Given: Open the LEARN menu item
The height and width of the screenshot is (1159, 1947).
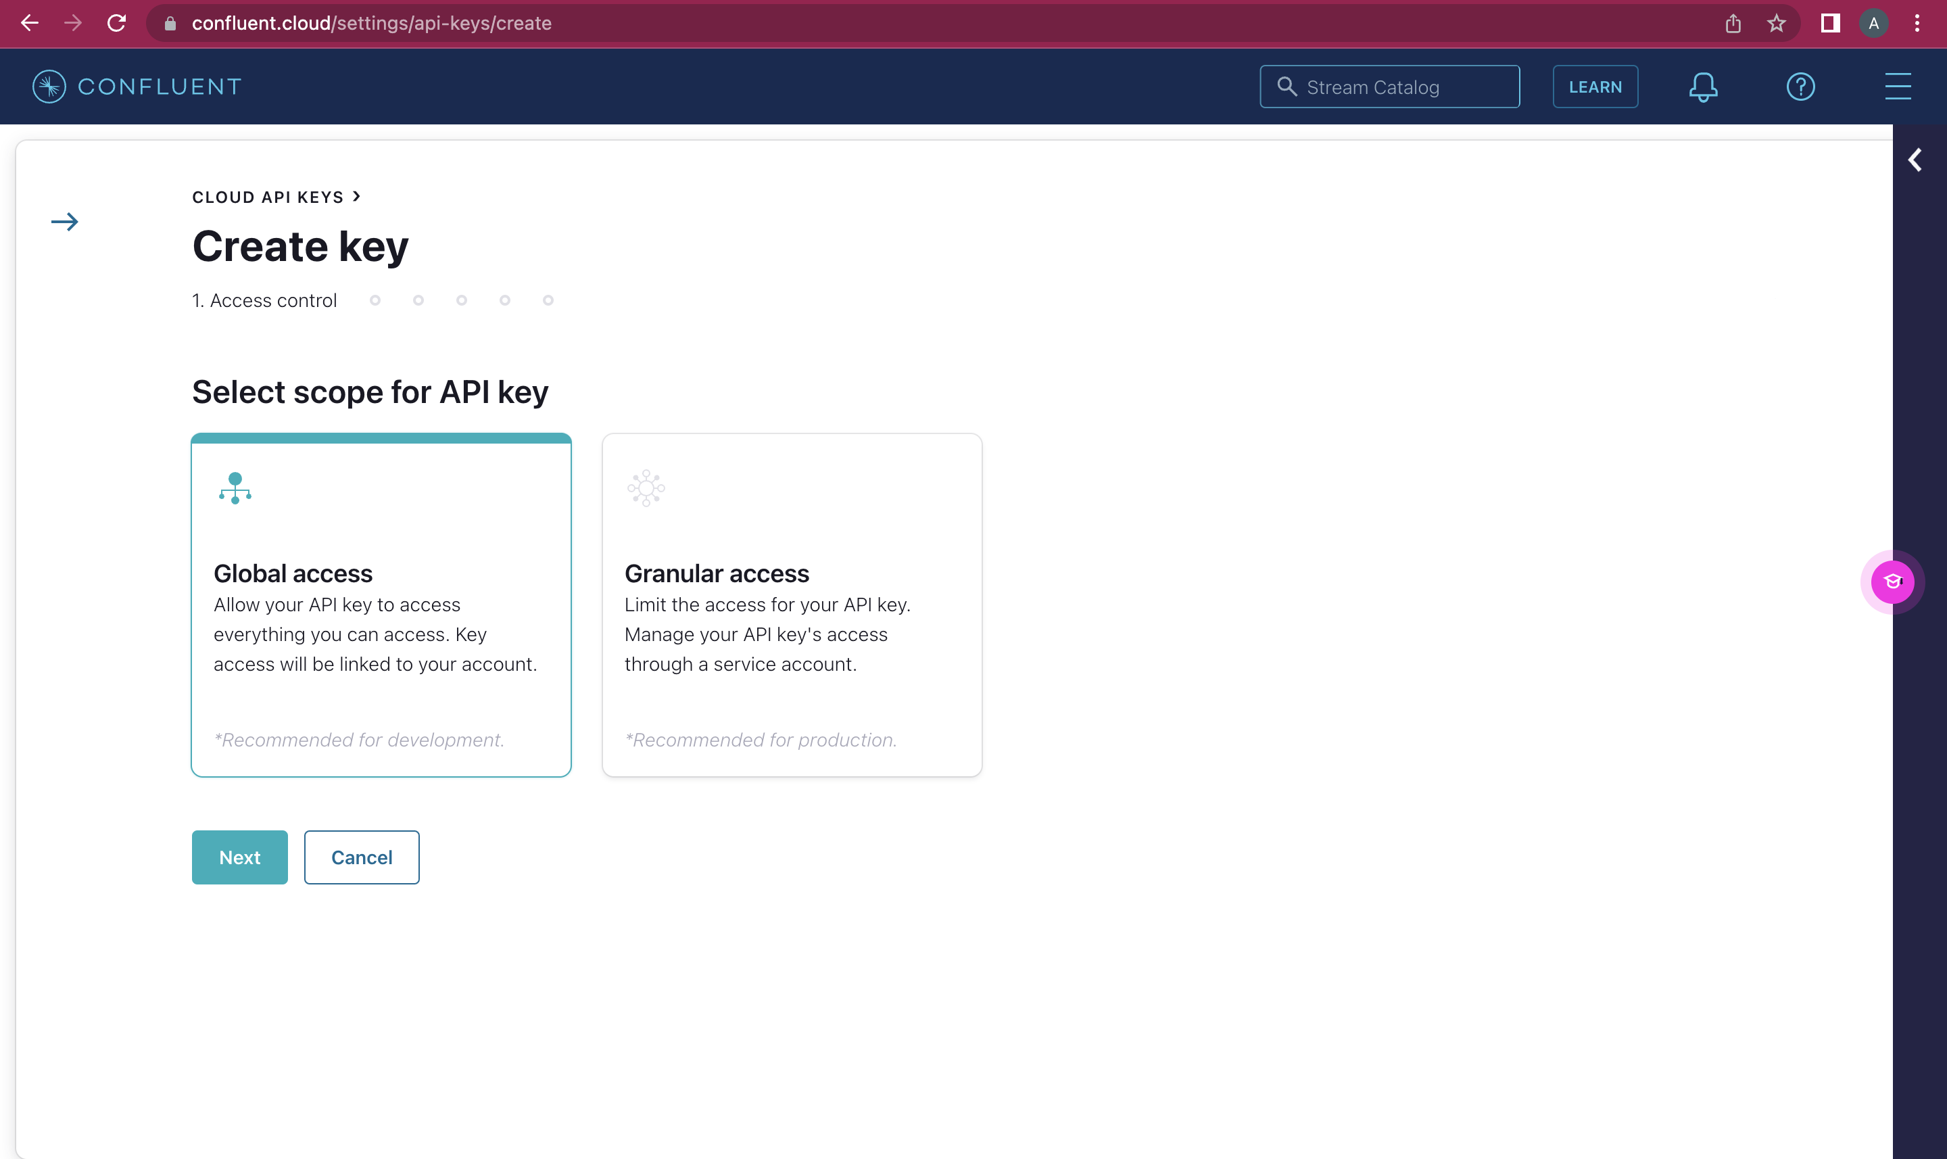Looking at the screenshot, I should tap(1595, 87).
